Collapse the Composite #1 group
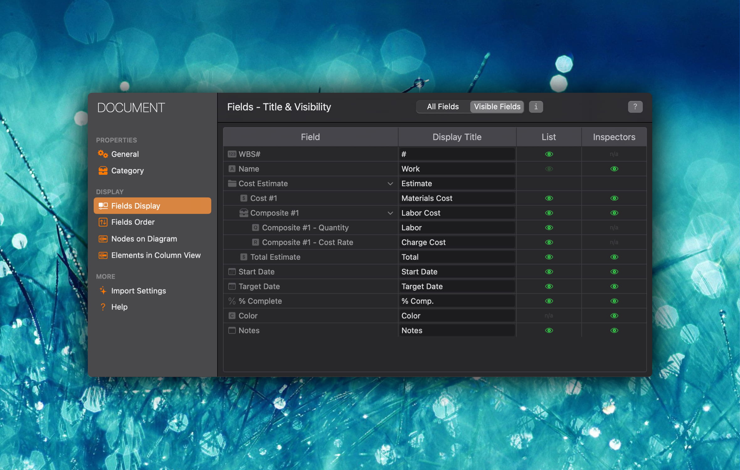This screenshot has width=740, height=470. (390, 213)
